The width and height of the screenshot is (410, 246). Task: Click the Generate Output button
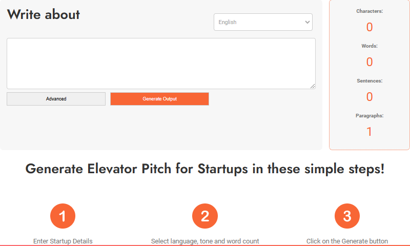[159, 99]
